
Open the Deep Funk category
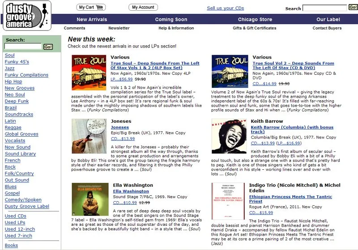point(17,101)
